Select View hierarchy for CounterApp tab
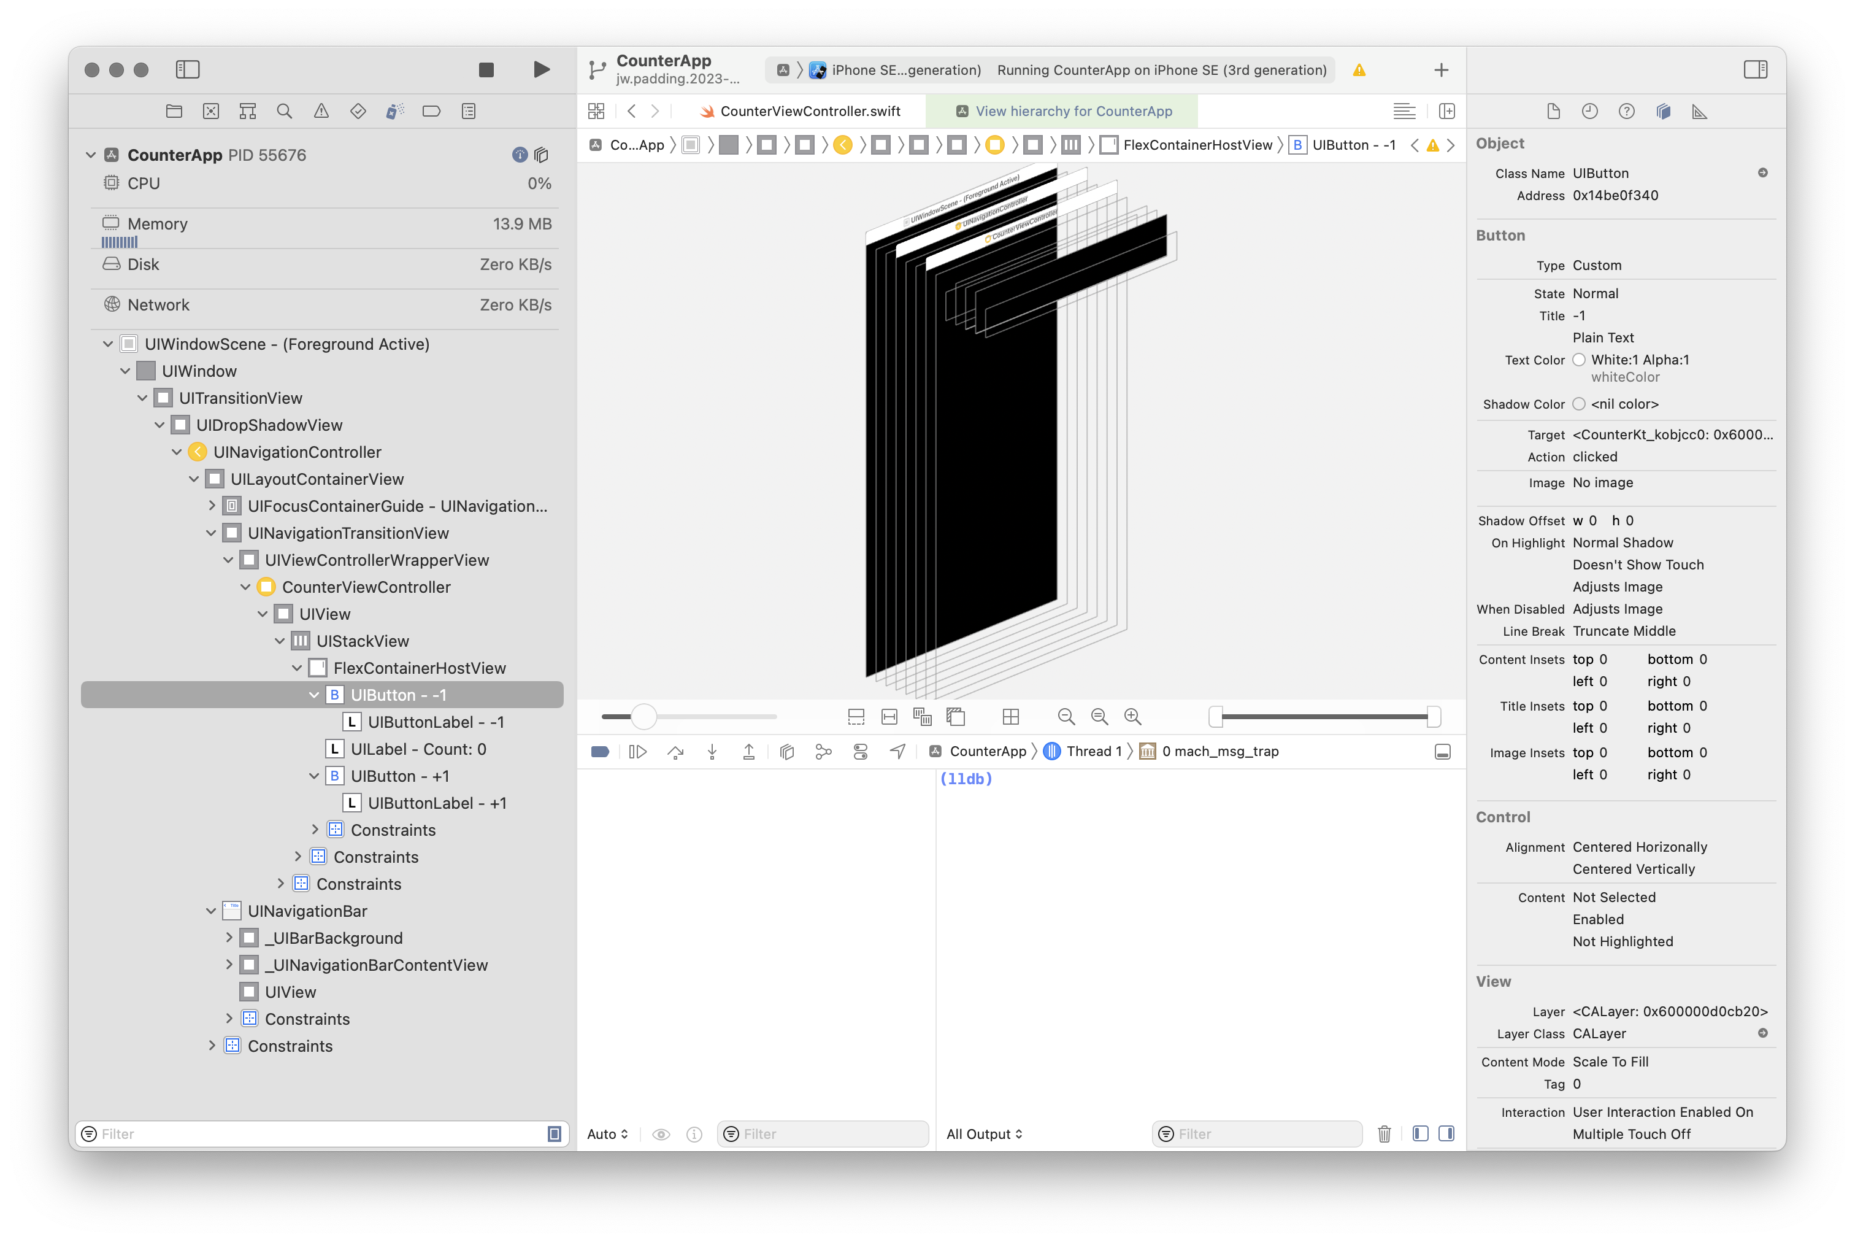 pyautogui.click(x=1062, y=112)
